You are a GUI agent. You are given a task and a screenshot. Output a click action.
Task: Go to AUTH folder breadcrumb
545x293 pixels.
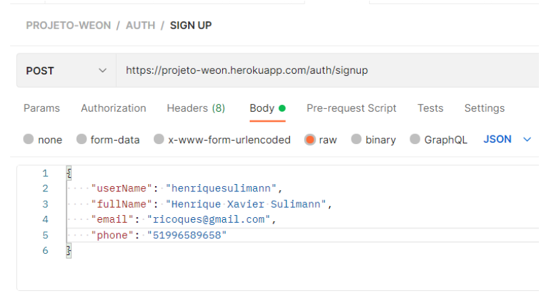pos(140,25)
